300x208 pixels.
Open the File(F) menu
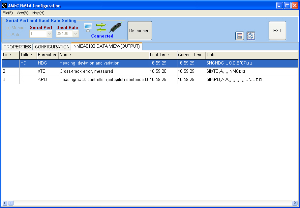8,13
